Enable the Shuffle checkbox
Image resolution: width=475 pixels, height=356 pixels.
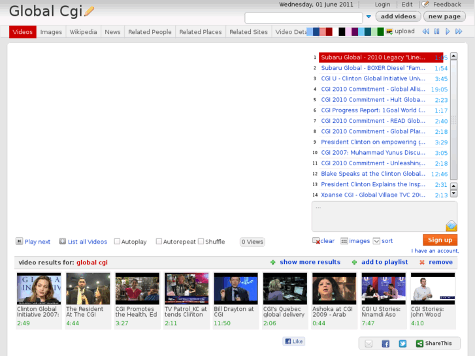click(201, 242)
